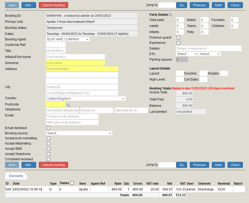Toggle the Email declined checkbox
The height and width of the screenshot is (203, 249).
click(48, 128)
